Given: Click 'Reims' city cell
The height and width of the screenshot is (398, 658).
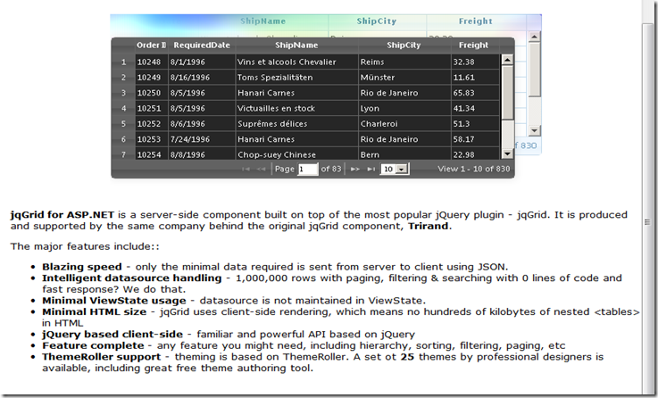Looking at the screenshot, I should (404, 62).
